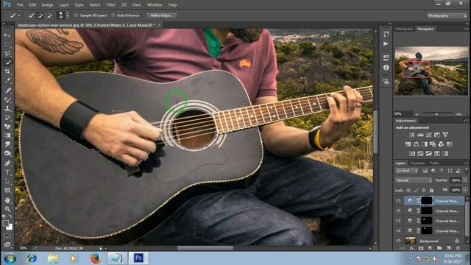Add a Color Balance adjustment

(416, 144)
